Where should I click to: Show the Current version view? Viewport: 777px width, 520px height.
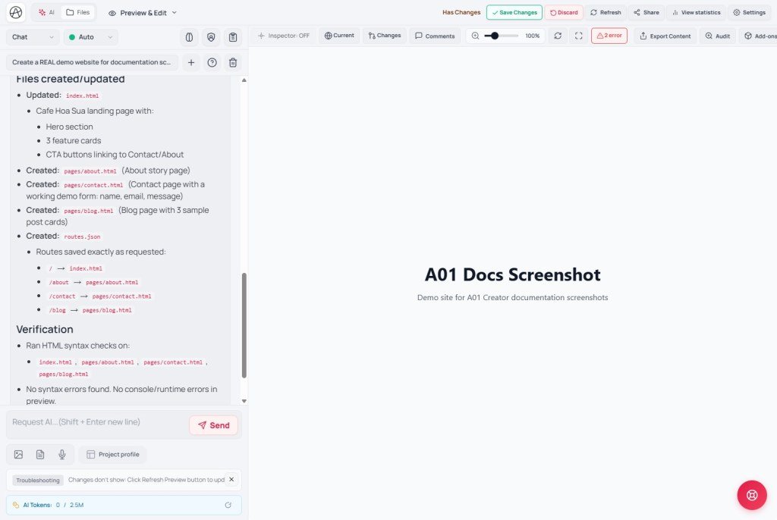[339, 36]
